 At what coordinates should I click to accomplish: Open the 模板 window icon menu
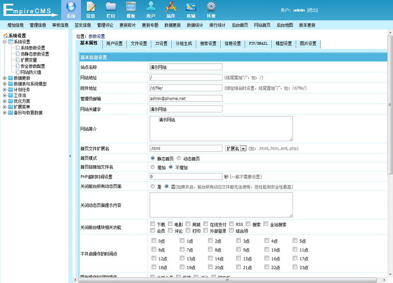coord(131,10)
